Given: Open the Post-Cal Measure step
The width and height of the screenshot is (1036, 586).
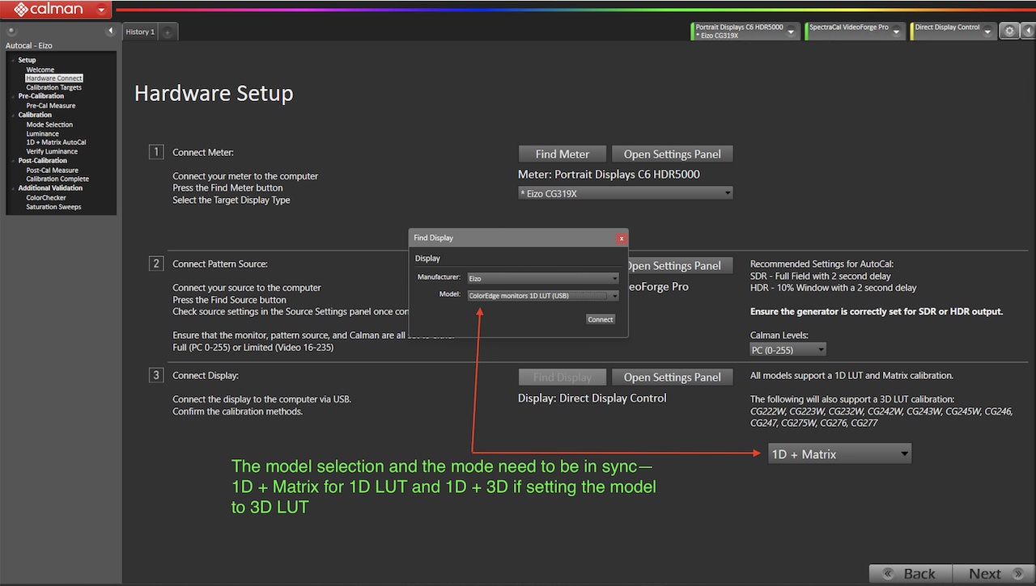Looking at the screenshot, I should pos(52,171).
